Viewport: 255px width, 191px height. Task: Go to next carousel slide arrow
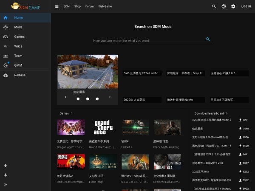click(110, 97)
